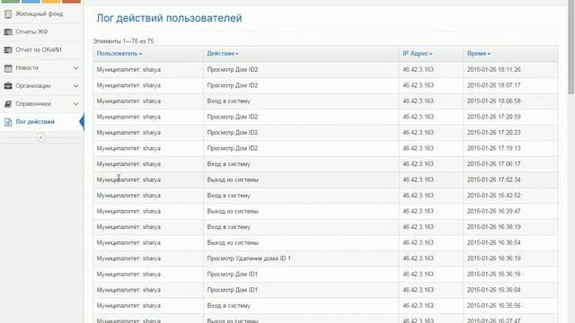Click Выход из системы at 17:02:34 row

[233, 179]
